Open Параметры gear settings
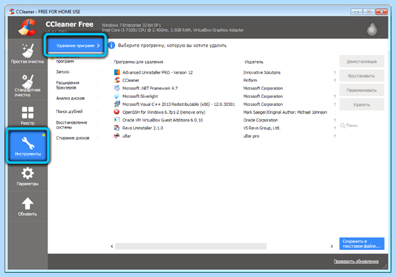396x277 pixels. tap(27, 177)
